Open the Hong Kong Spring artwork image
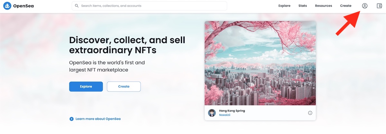This screenshot has height=134, width=386. pos(260,63)
